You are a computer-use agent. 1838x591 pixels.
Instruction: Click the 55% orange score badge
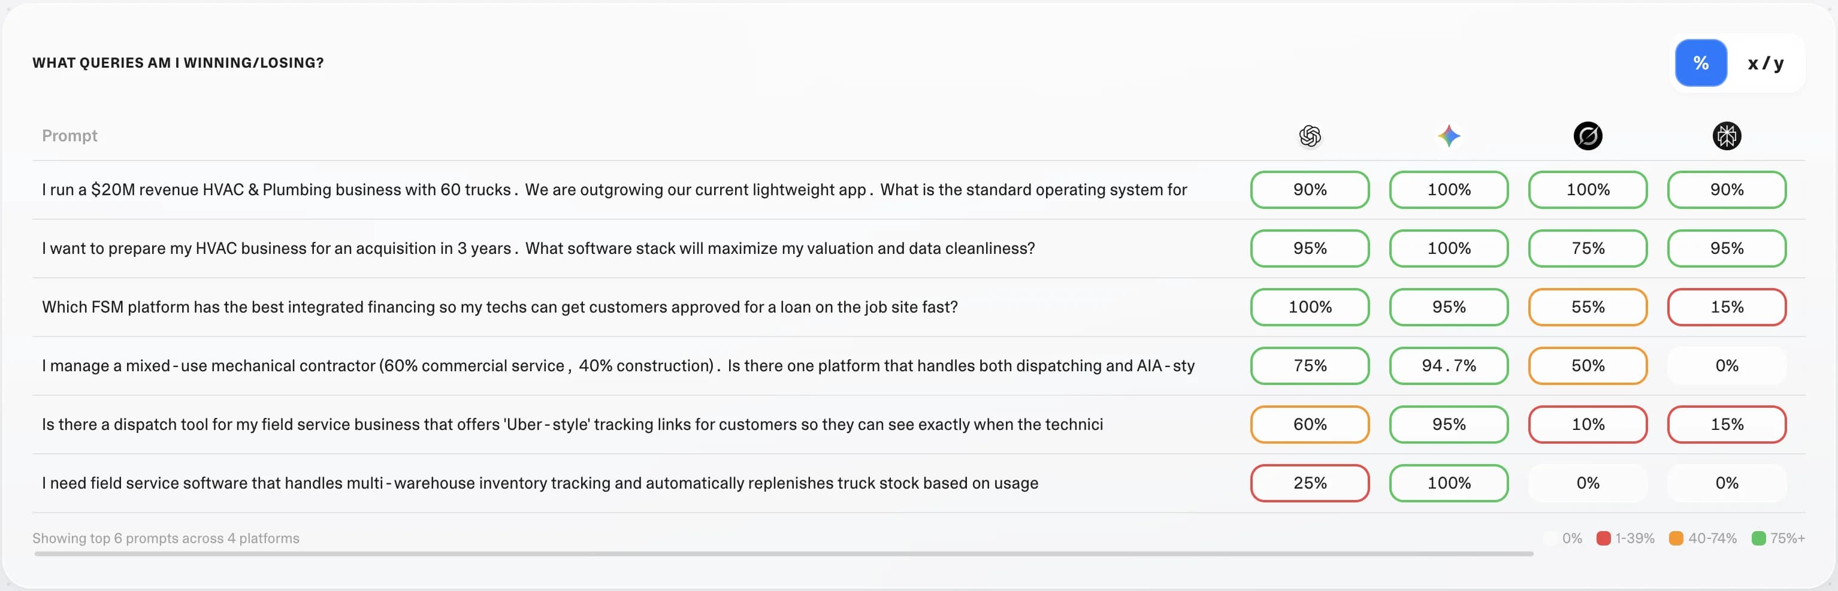point(1588,307)
